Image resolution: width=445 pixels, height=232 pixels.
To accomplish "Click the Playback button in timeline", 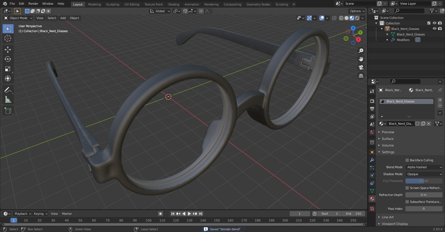I will [x=23, y=214].
